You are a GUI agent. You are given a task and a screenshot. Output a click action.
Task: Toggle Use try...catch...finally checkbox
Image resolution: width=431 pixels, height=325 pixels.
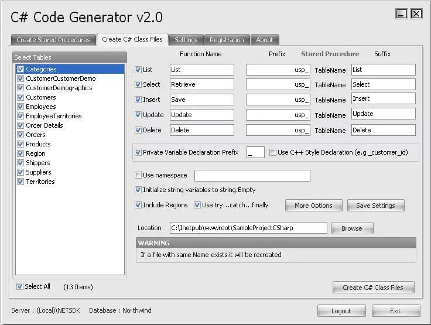pyautogui.click(x=197, y=205)
